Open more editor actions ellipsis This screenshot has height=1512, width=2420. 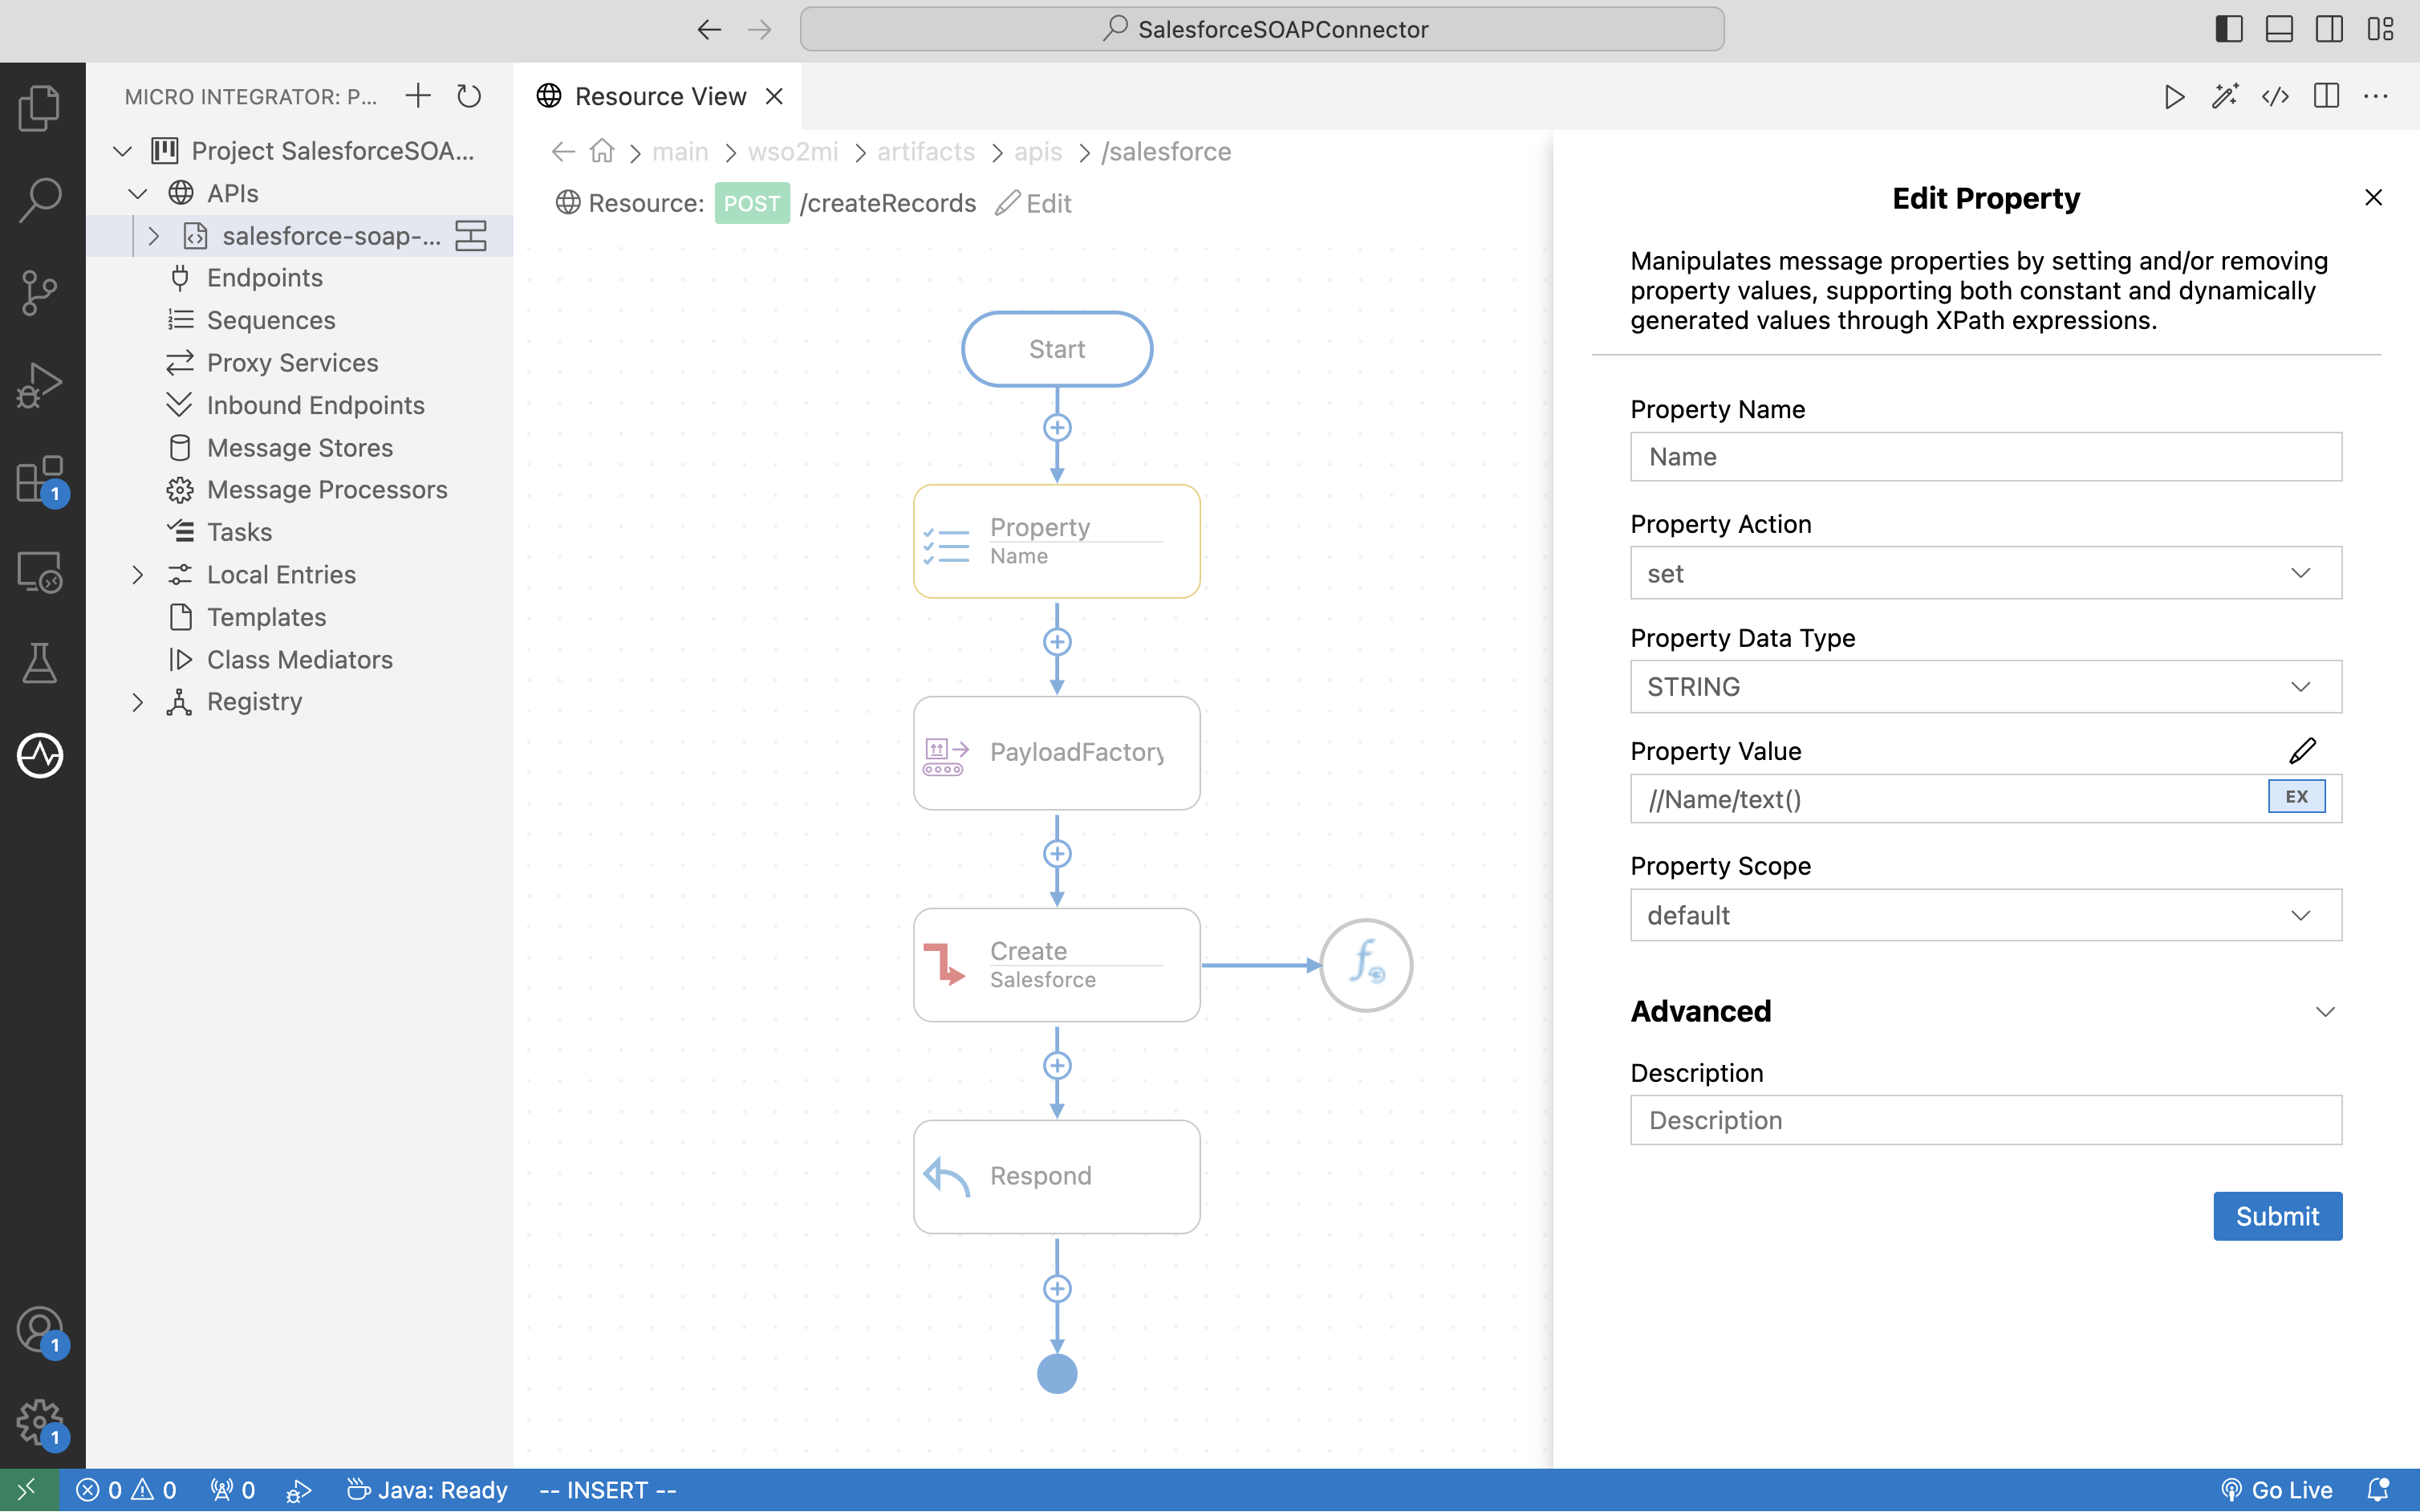tap(2376, 96)
